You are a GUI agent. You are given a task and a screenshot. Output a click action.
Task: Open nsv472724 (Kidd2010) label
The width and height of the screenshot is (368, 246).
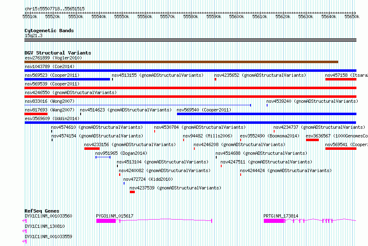point(148,179)
